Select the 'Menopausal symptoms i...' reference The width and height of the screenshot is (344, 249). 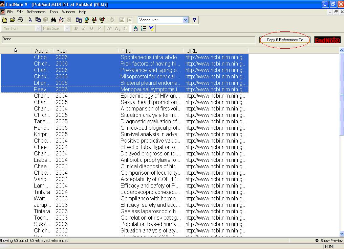(x=124, y=89)
